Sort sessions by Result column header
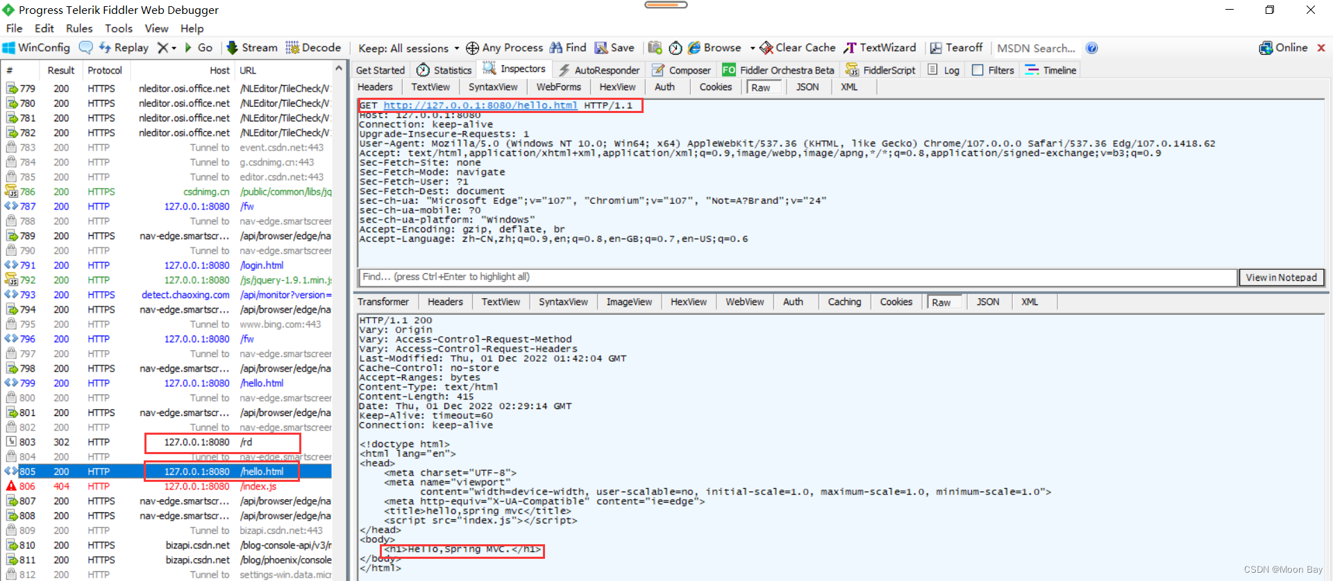Screen dimensions: 1333x581 61,70
